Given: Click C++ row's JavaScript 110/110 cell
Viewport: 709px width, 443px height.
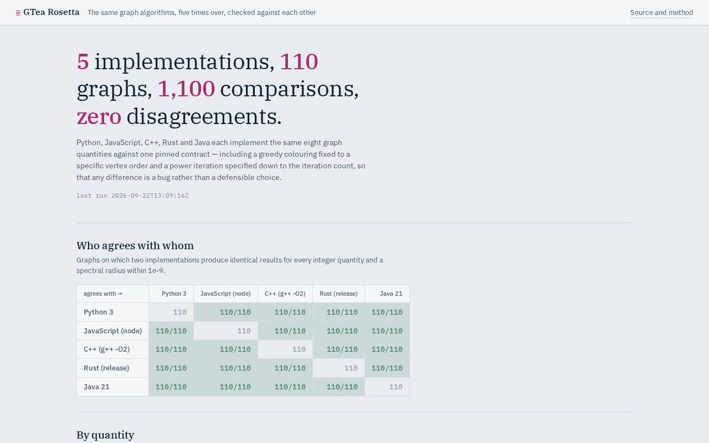Looking at the screenshot, I should coord(225,349).
